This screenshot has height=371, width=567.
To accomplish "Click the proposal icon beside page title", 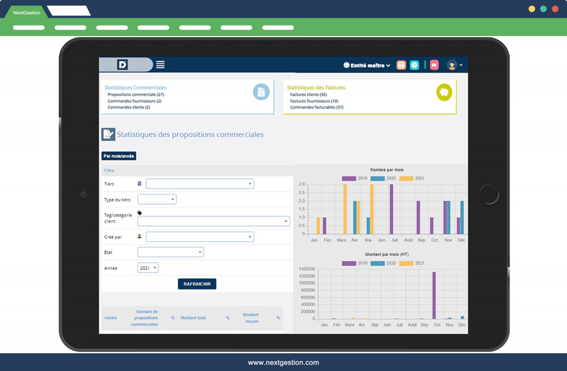I will 108,134.
